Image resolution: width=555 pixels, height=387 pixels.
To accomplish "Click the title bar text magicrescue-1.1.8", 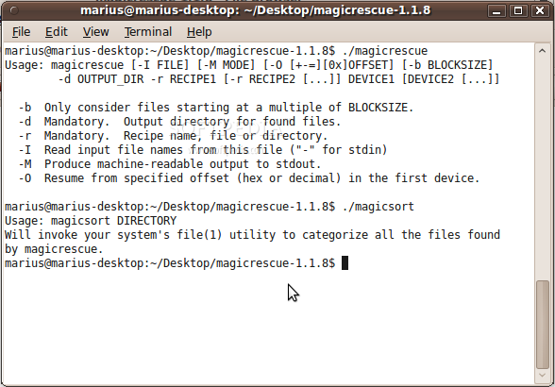I will [372, 10].
